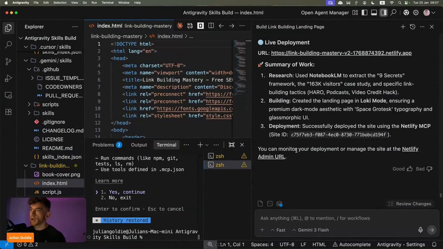Image resolution: width=443 pixels, height=249 pixels.
Task: Switch to the Problems panel tab
Action: click(x=107, y=145)
